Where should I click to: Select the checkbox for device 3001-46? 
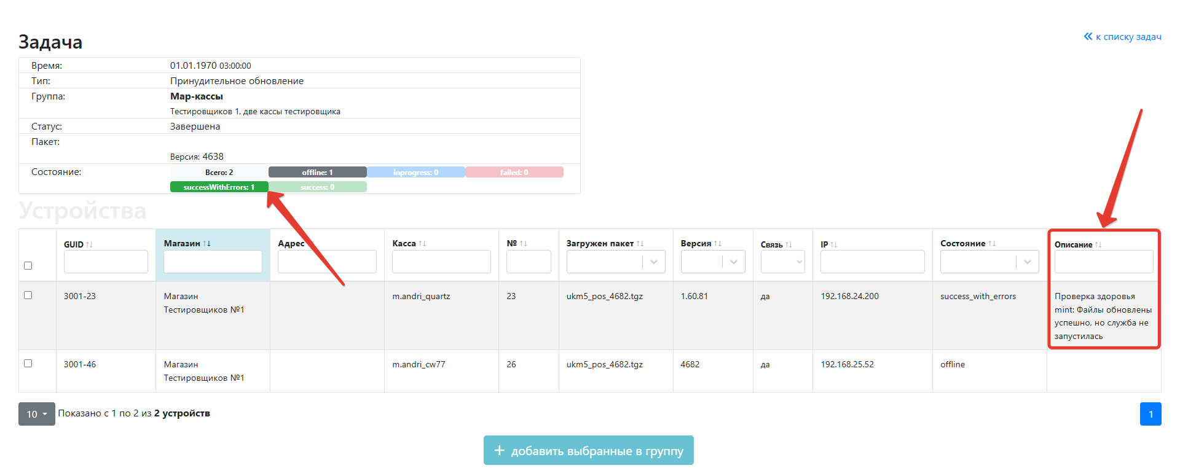click(x=28, y=363)
